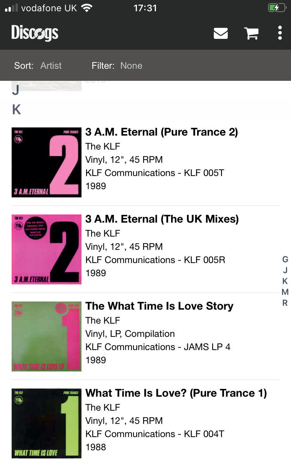Viewport: 291px width, 460px height.
Task: Open the three-dot overflow menu
Action: pos(280,33)
